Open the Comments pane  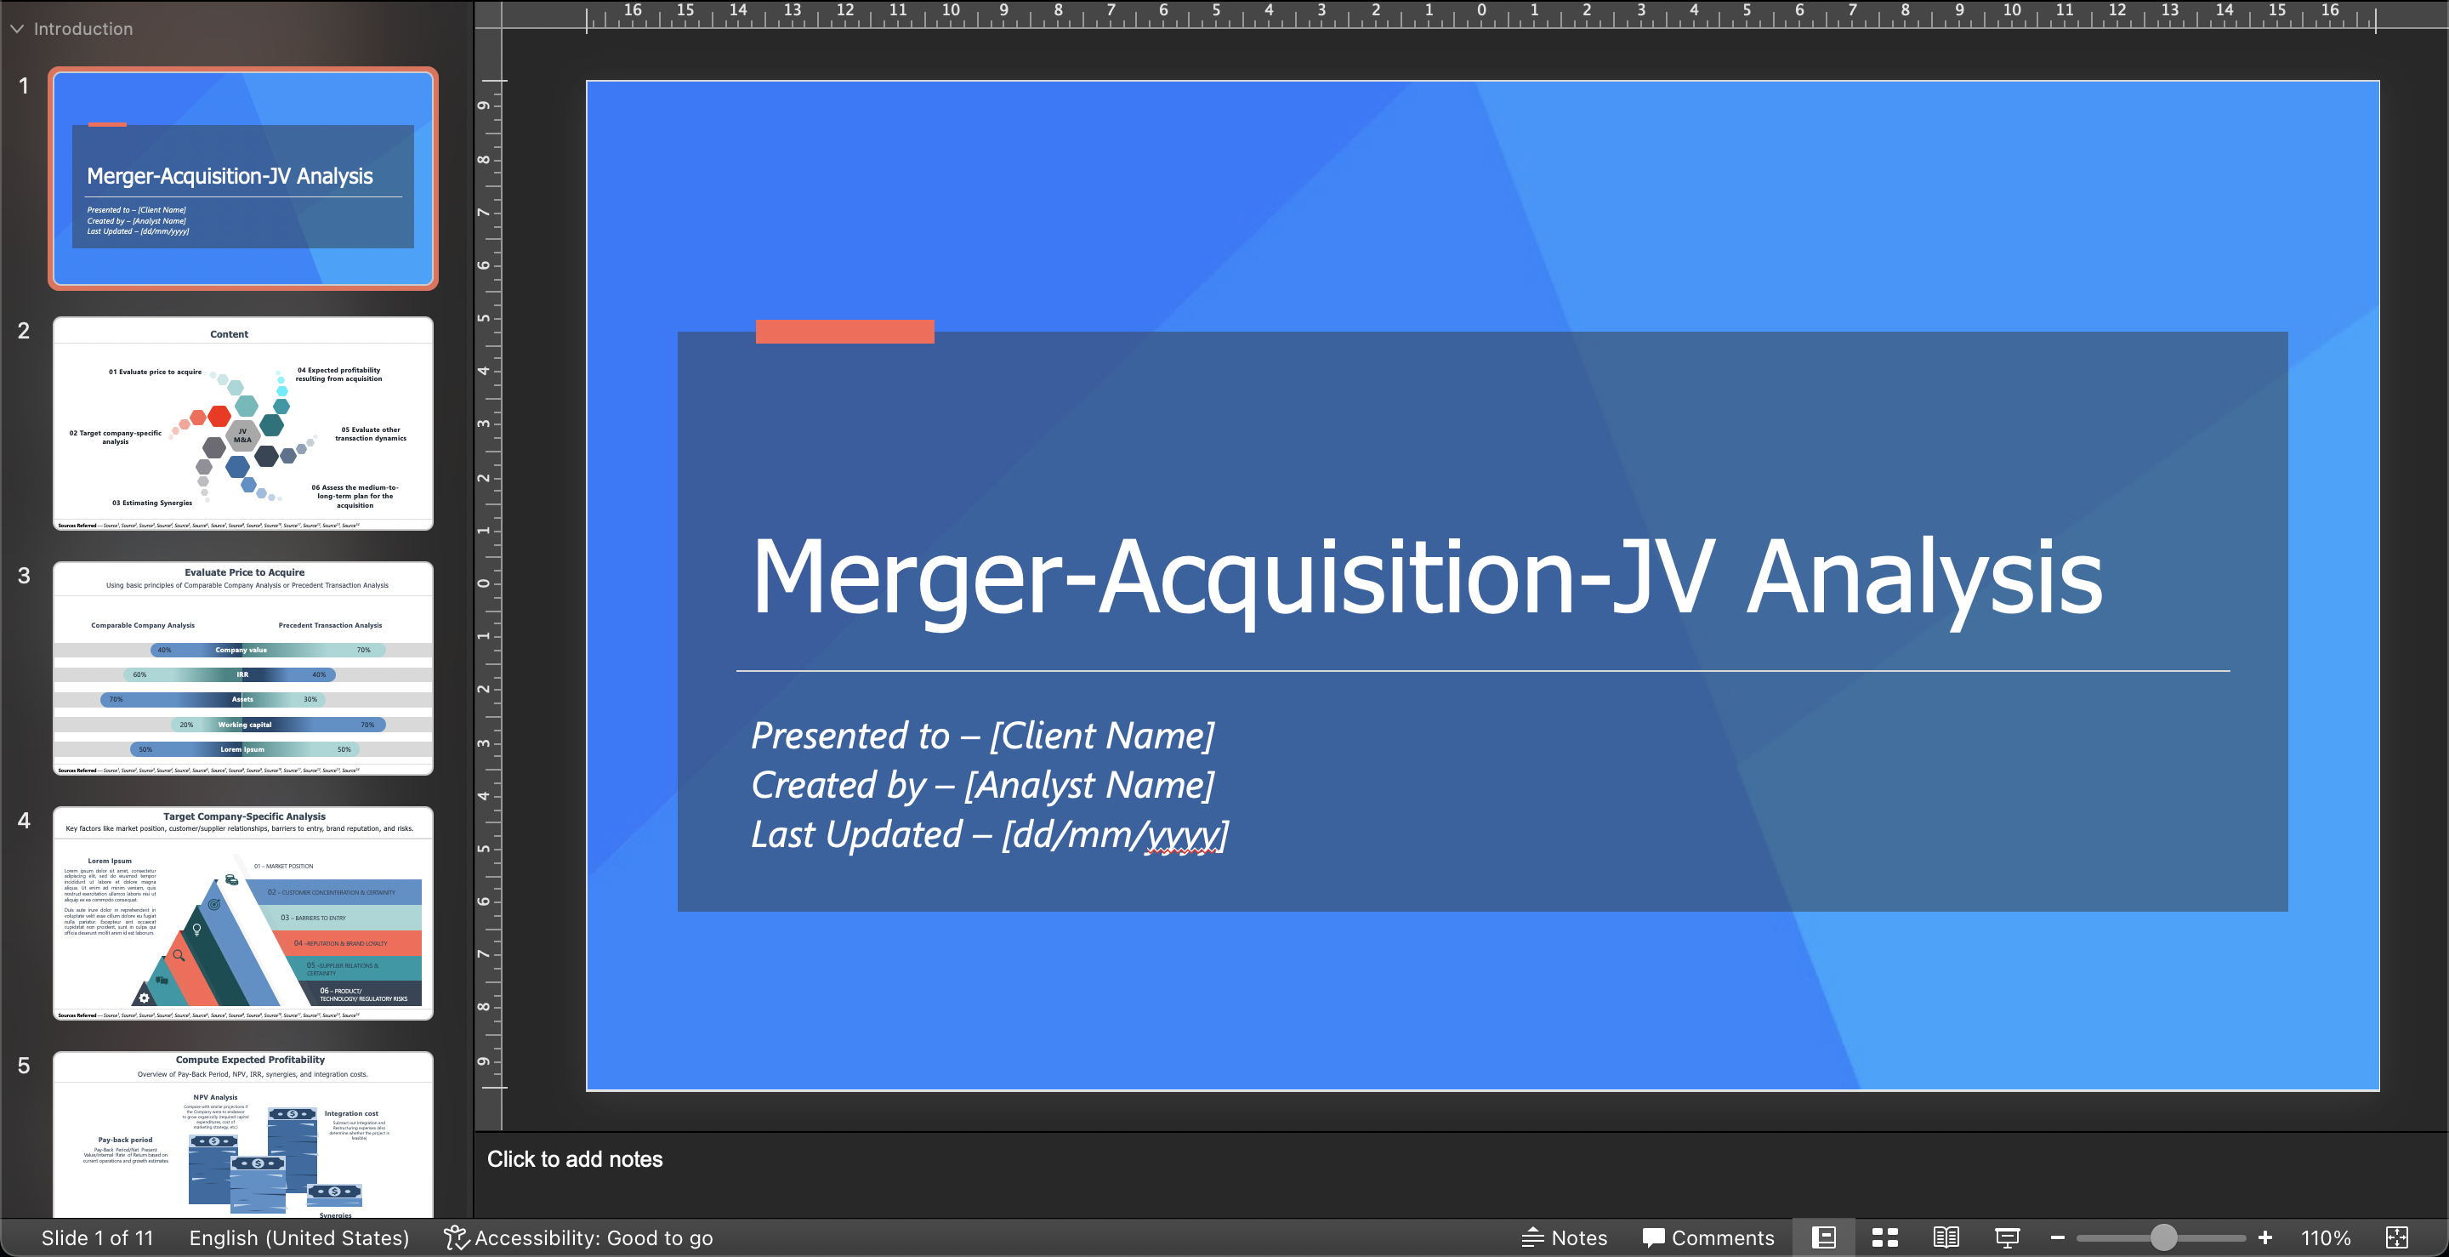point(1707,1237)
